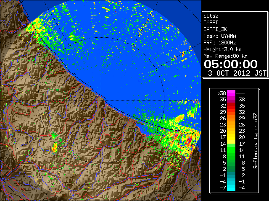Click the yellow legend band beside left label 17

tap(231, 137)
